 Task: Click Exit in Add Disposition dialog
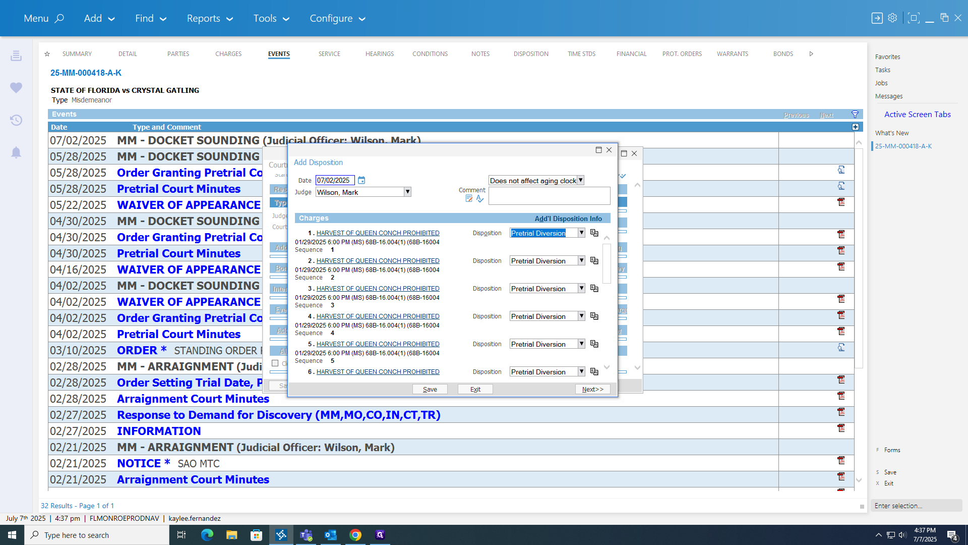click(475, 389)
